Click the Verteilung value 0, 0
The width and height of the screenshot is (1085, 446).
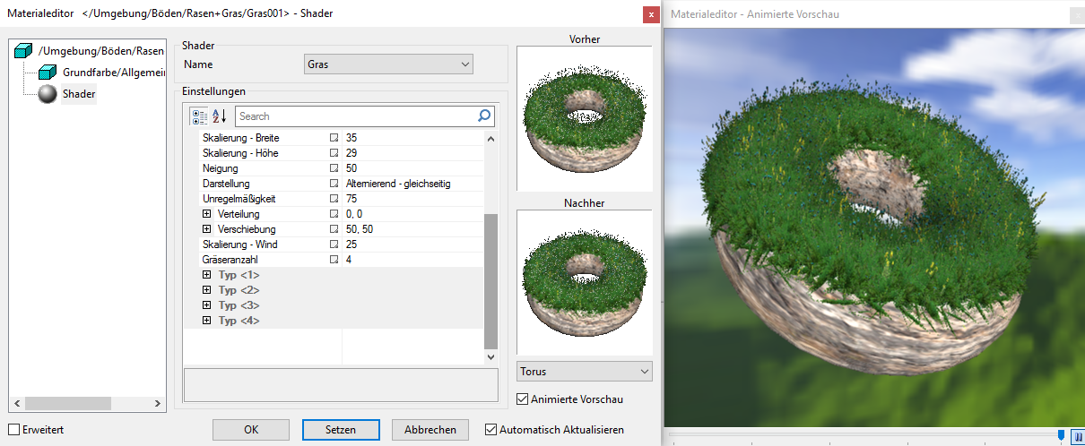coord(354,214)
